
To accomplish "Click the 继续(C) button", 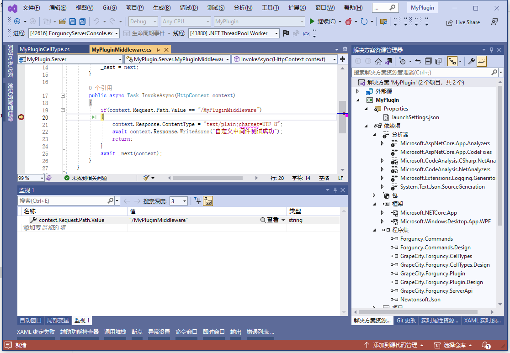I will click(x=323, y=21).
